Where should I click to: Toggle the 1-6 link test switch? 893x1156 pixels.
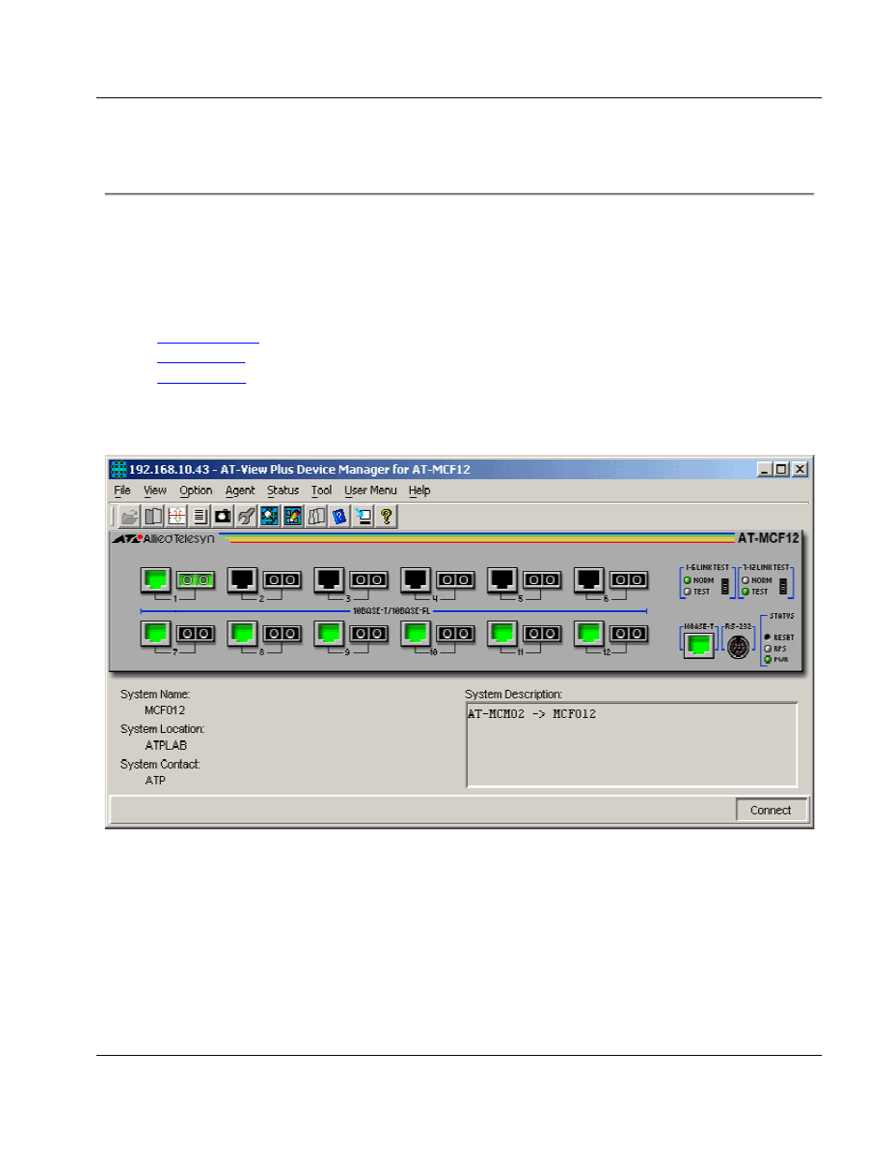click(x=725, y=587)
